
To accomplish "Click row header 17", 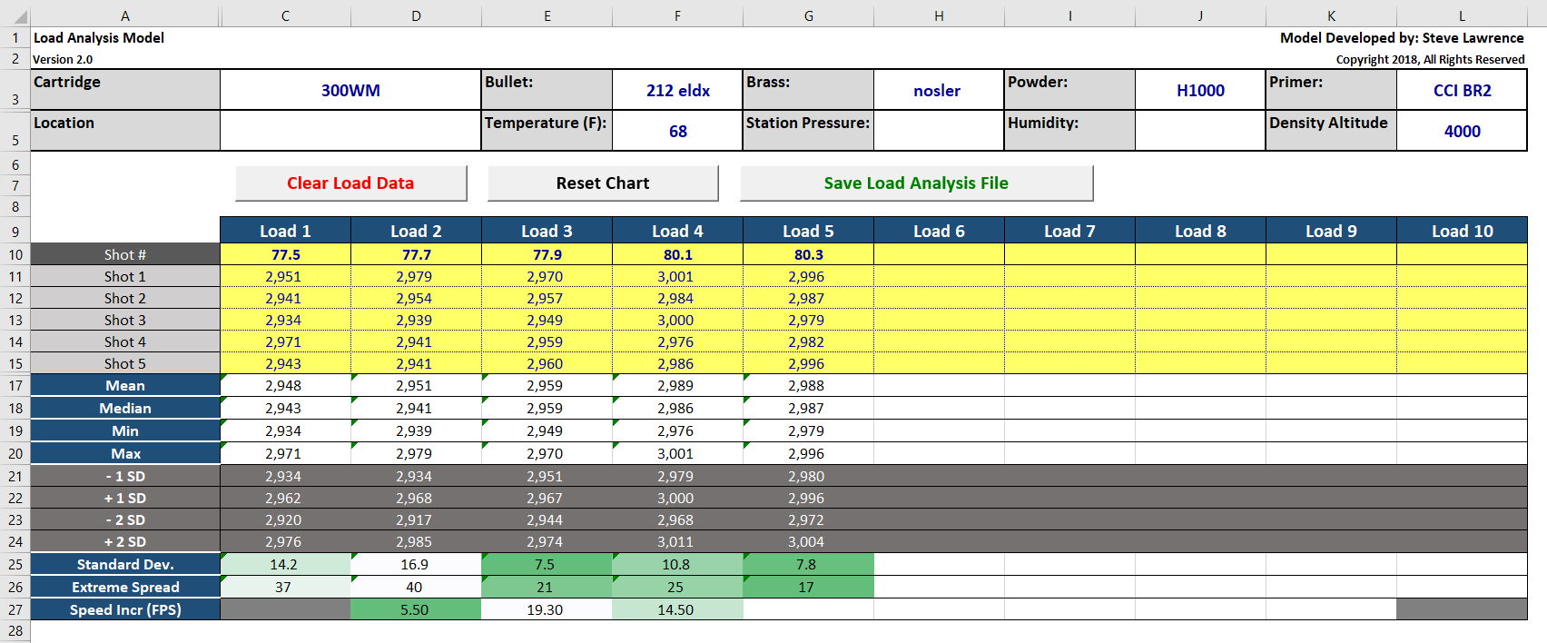I will coord(15,386).
